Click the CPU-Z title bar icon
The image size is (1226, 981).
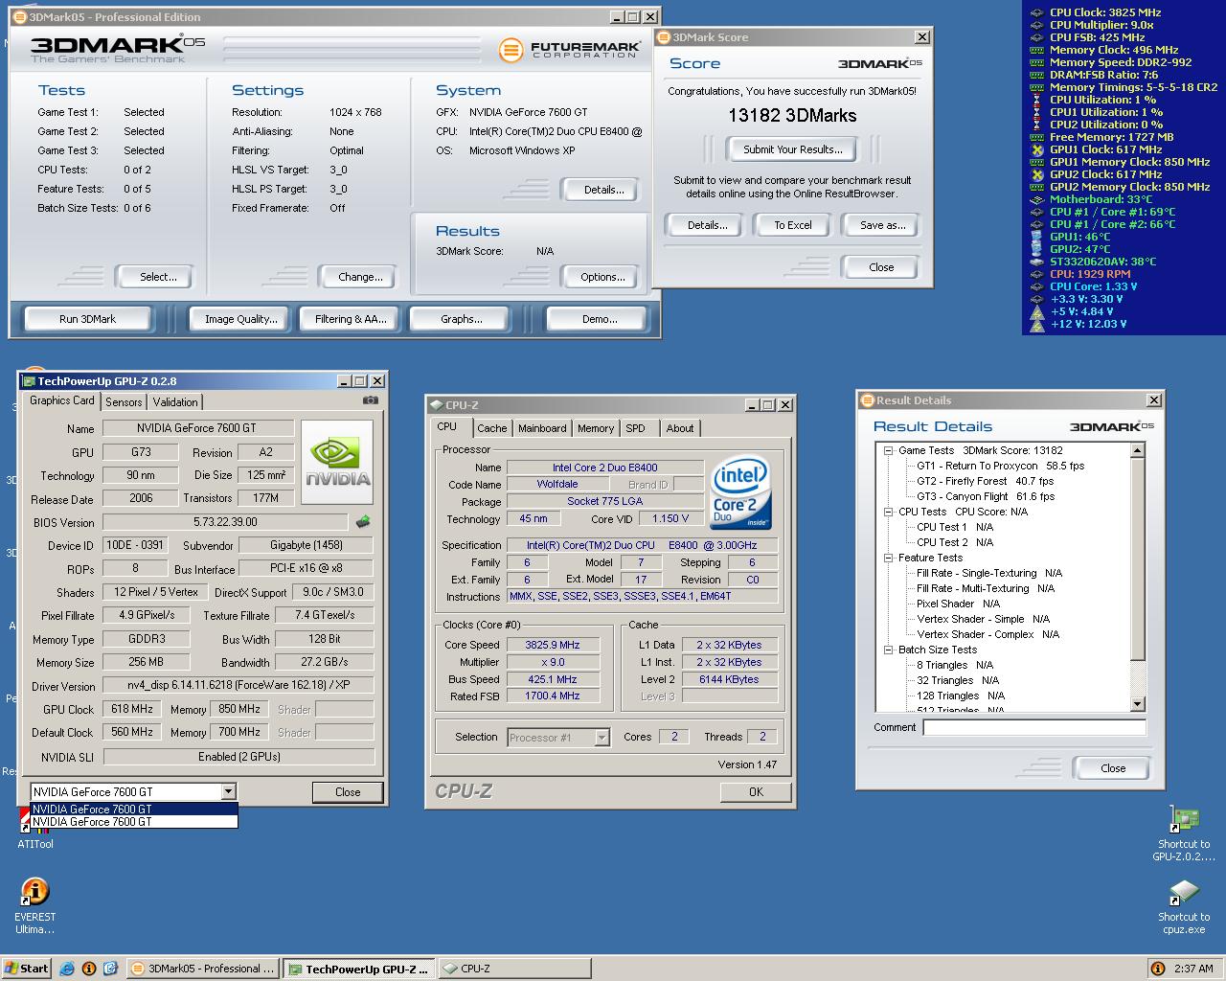pos(437,404)
